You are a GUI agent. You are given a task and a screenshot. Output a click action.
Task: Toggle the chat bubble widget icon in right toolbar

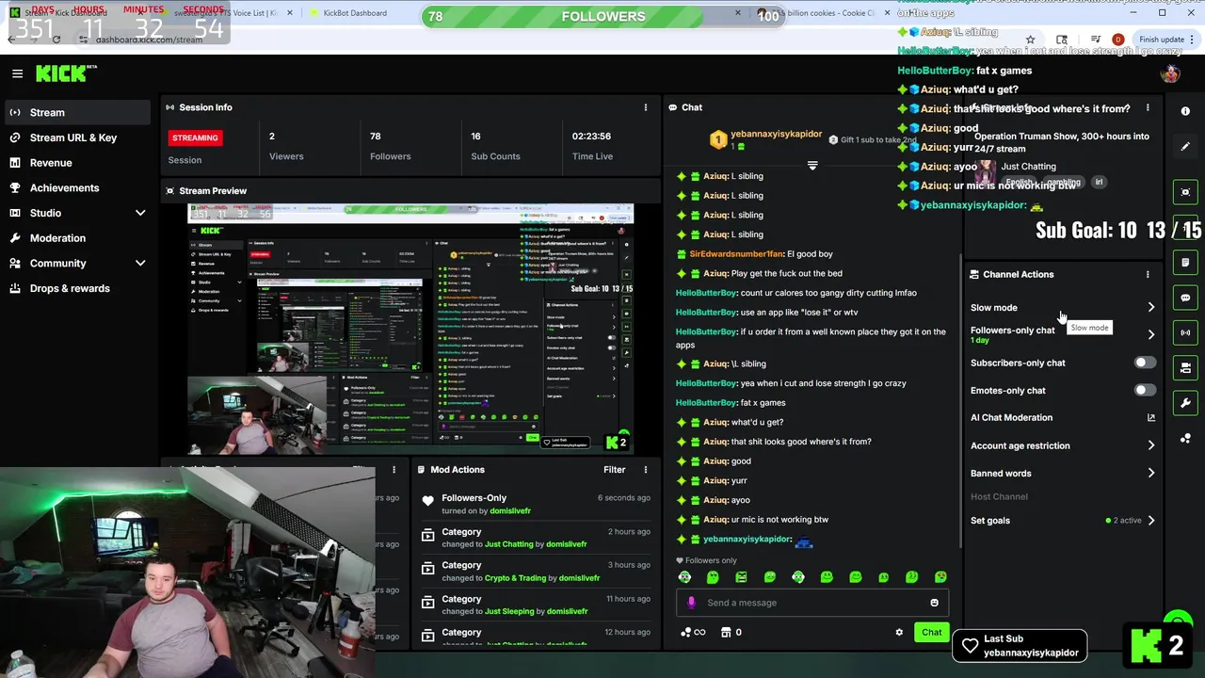click(x=1185, y=298)
